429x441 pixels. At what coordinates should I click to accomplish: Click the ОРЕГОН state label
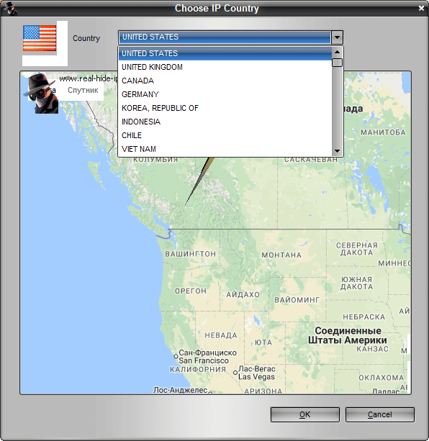191,291
